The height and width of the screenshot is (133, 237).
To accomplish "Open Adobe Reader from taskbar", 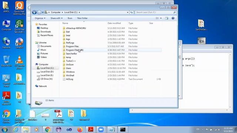I will tap(90, 130).
